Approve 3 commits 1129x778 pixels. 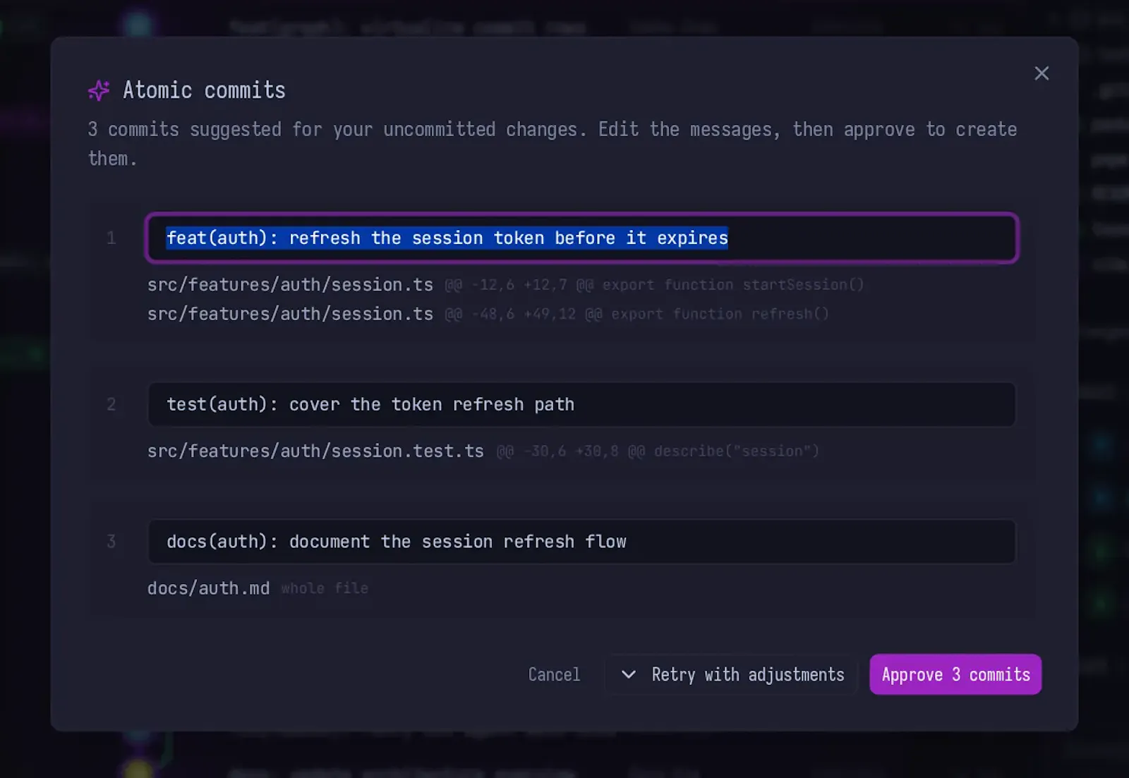(955, 675)
